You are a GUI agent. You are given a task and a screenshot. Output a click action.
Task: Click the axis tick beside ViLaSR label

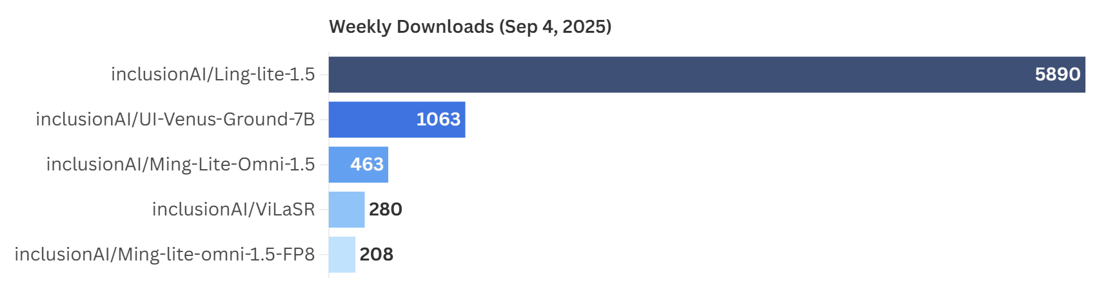click(x=324, y=210)
